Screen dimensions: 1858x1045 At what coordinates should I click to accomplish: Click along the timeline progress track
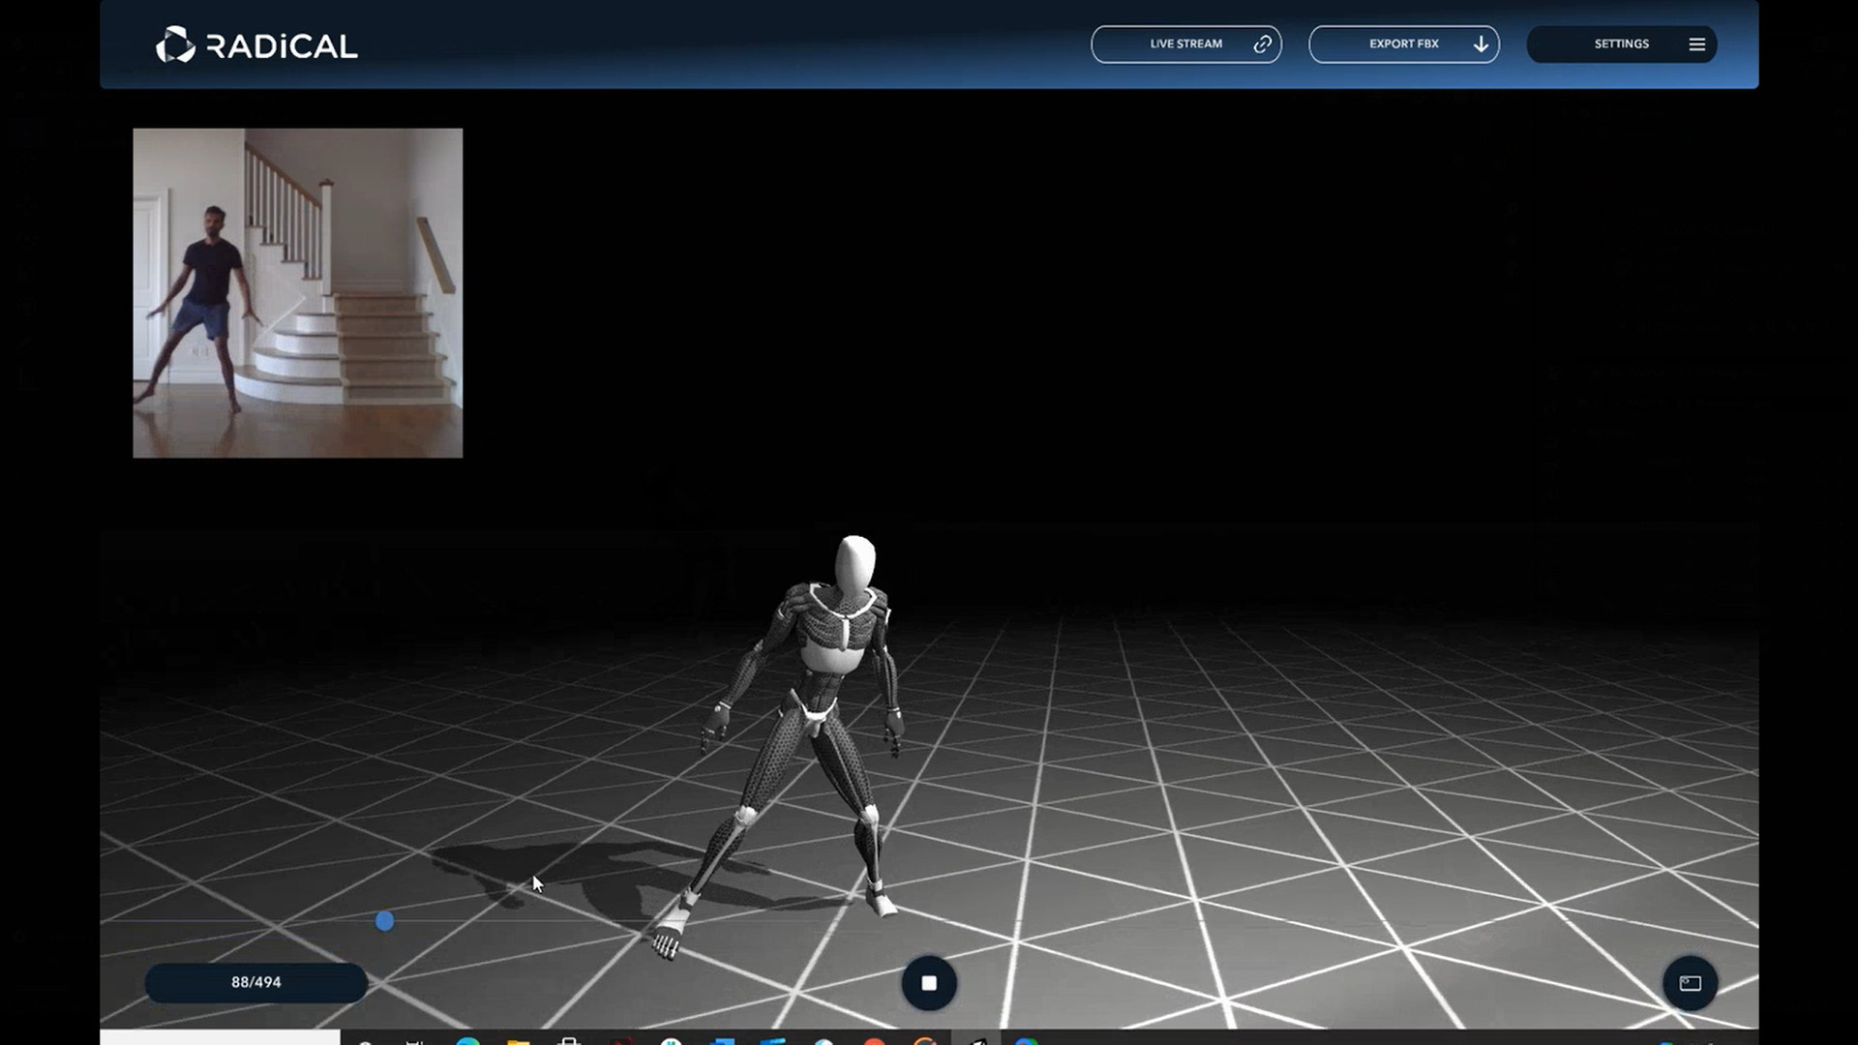pos(677,922)
